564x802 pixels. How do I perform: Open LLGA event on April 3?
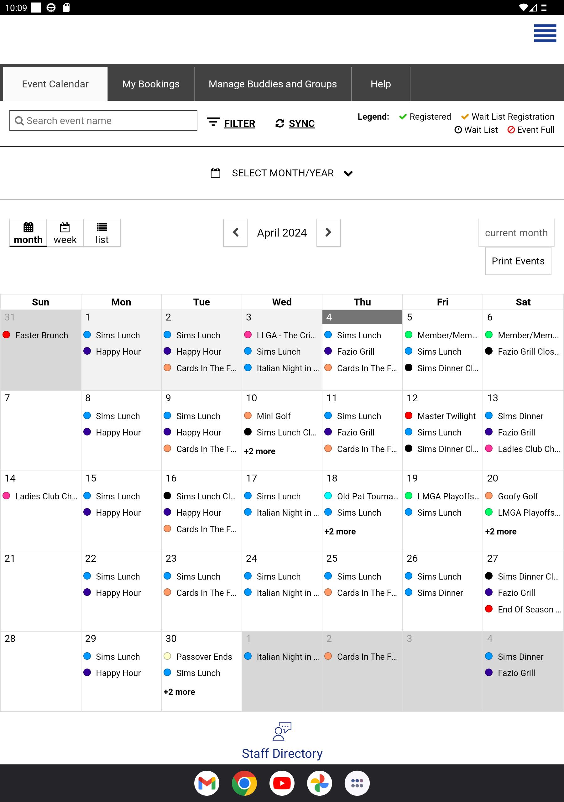286,335
